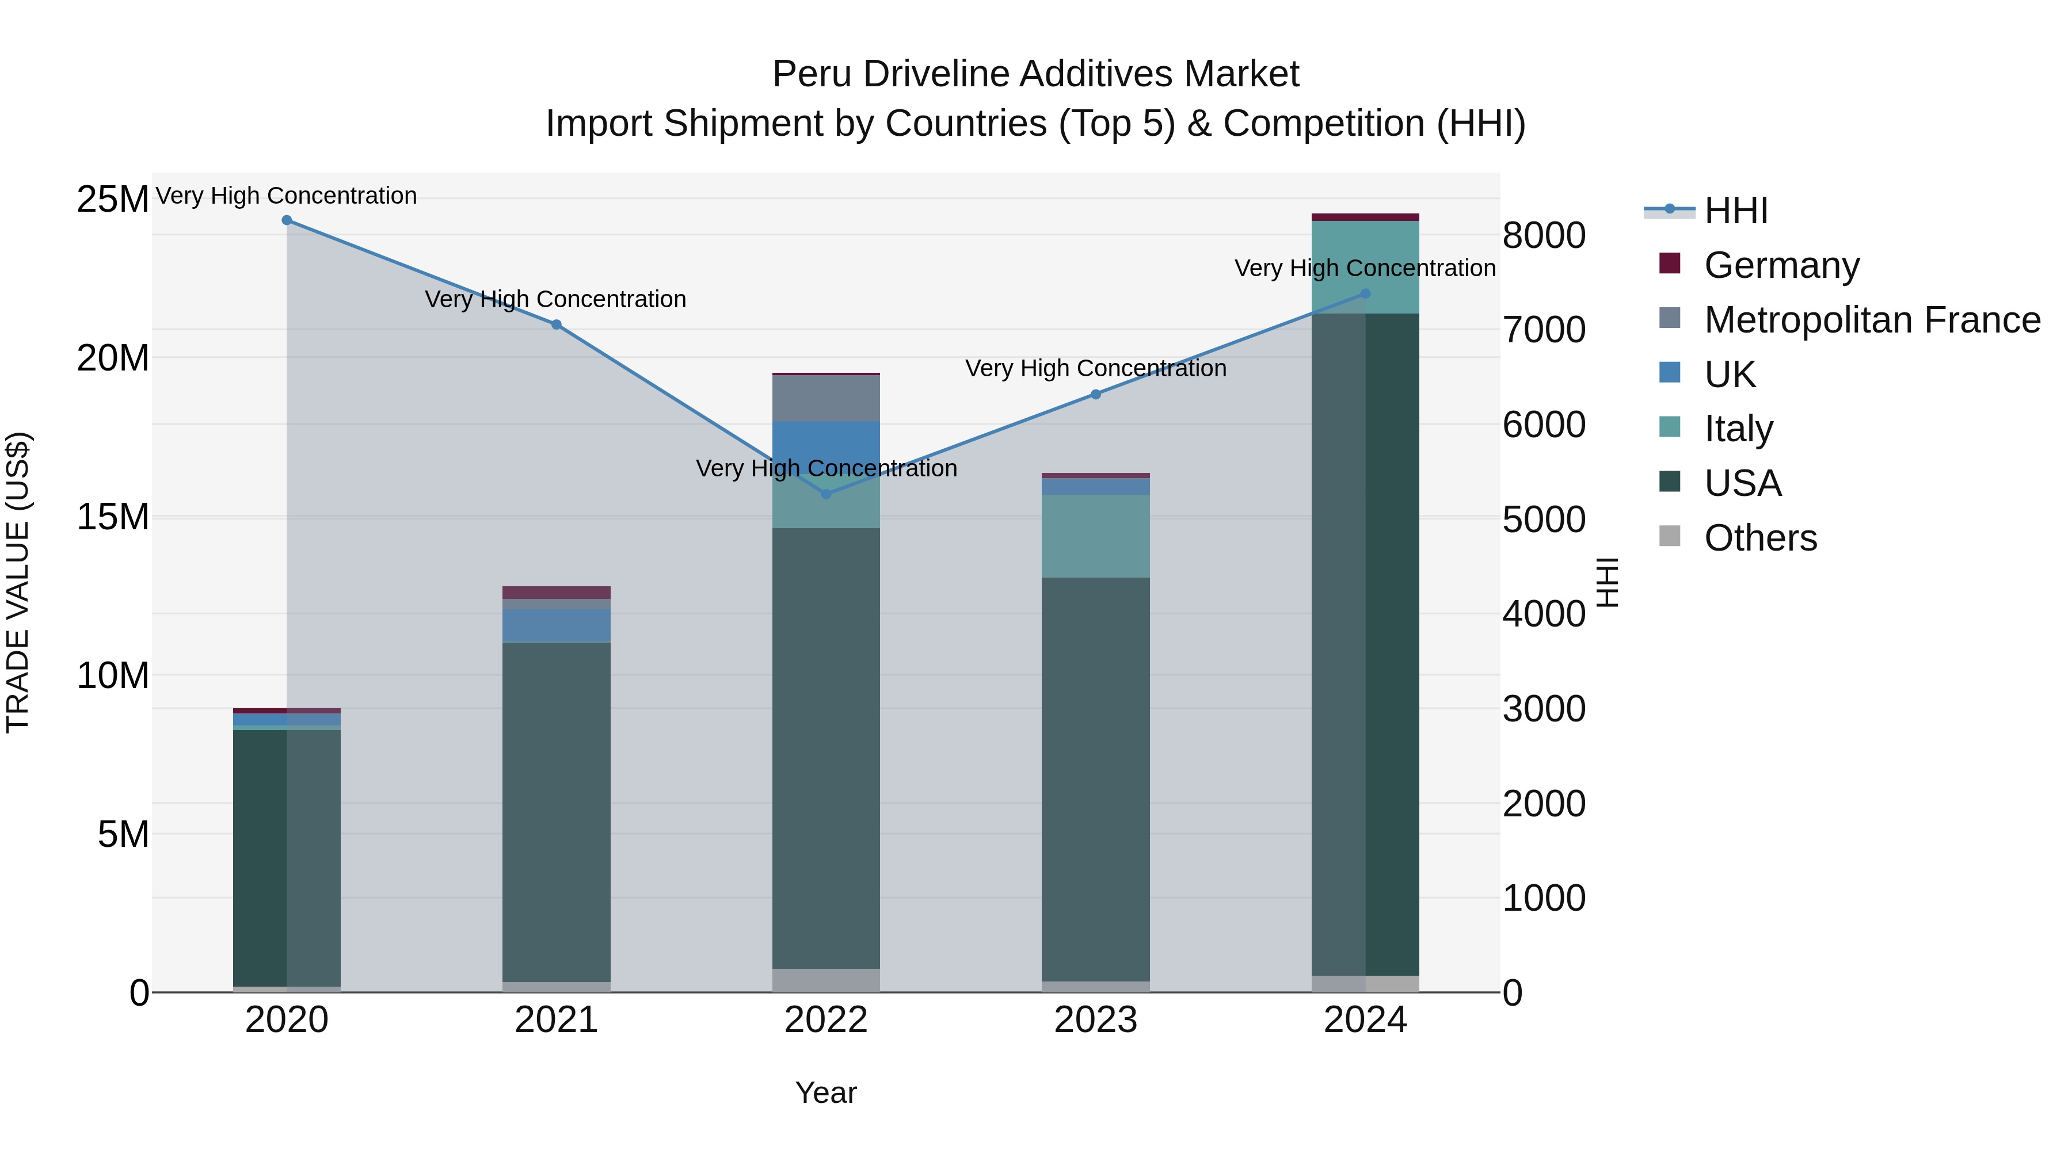Click the HHI line marker icon in legend
2072x1165 pixels.
[x=1670, y=209]
